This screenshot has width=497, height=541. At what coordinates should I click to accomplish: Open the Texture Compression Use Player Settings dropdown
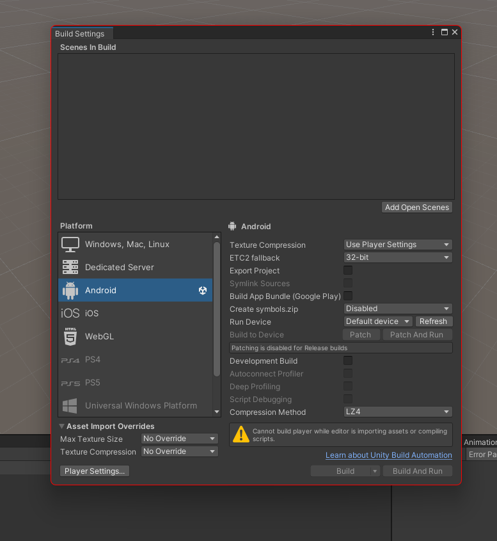point(398,245)
